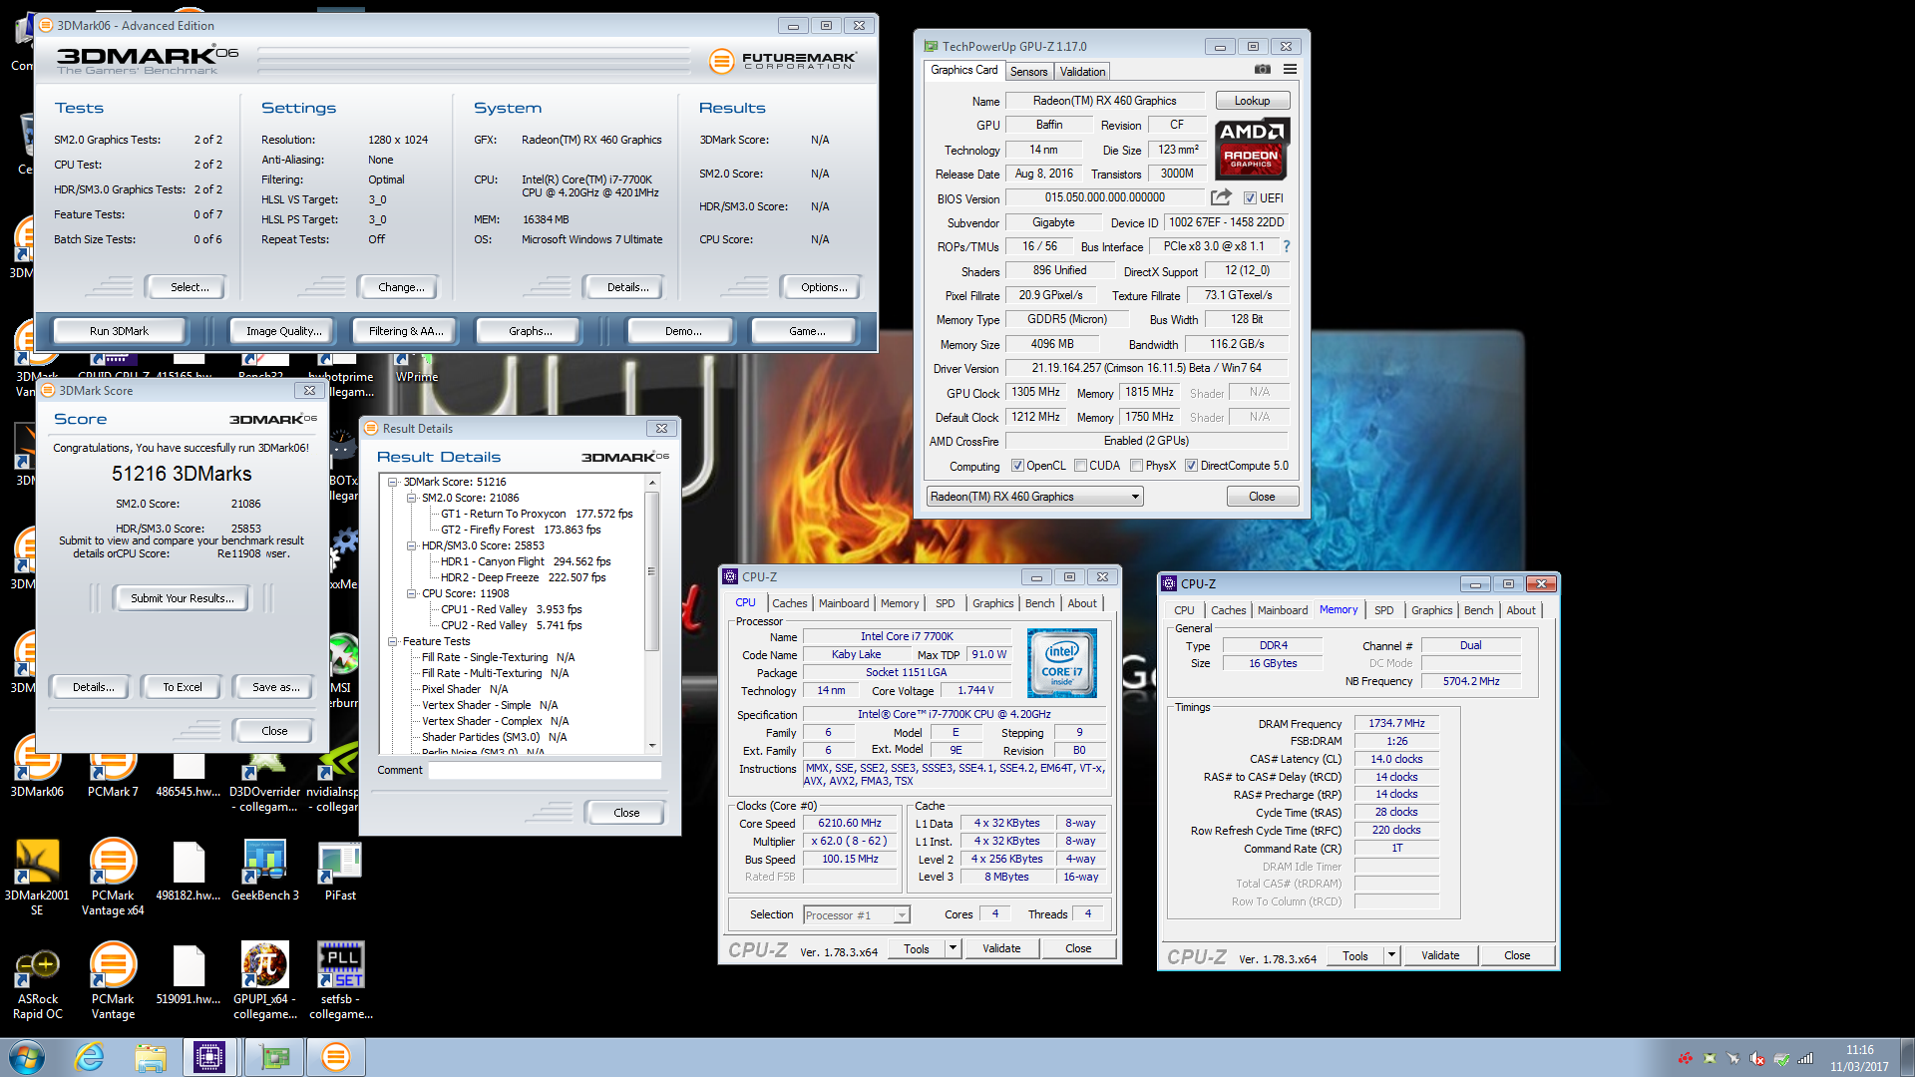Open Windows Explorer from the taskbar

[151, 1057]
